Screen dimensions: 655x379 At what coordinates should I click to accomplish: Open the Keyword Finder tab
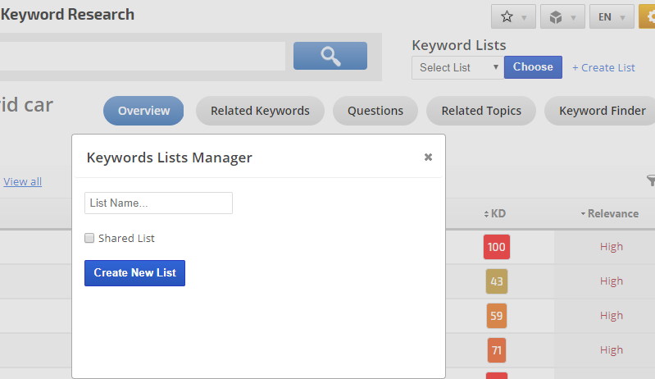pos(603,111)
